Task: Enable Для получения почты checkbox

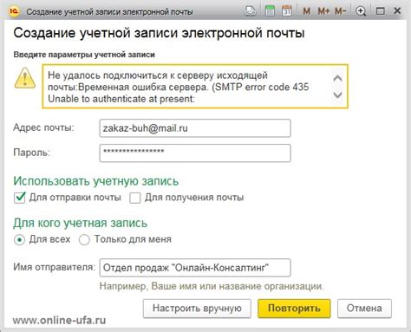Action: 135,199
